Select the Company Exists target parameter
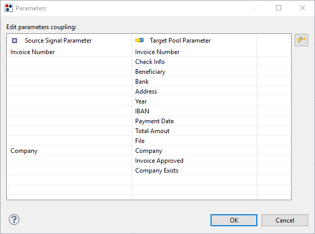Screen dimensions: 315x234 pos(156,171)
